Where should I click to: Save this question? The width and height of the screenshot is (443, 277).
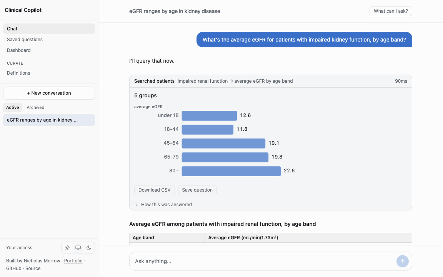(197, 190)
